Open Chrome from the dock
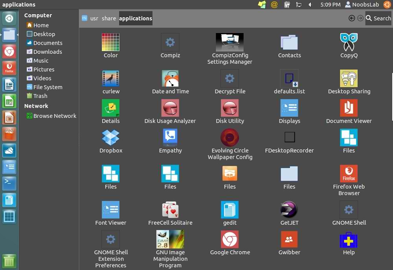393x270 pixels. point(9,51)
